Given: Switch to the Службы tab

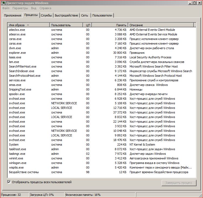Looking at the screenshot, I should click(x=46, y=15).
